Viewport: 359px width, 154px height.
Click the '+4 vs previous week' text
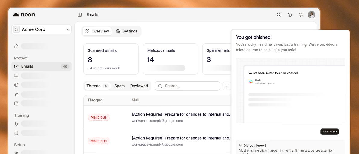tap(104, 68)
